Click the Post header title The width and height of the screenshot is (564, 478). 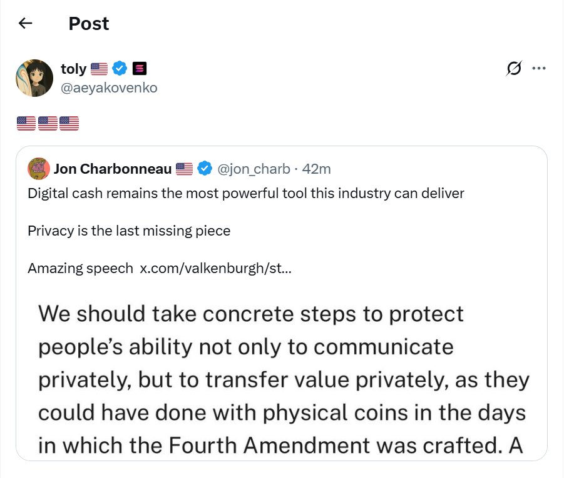pyautogui.click(x=89, y=24)
